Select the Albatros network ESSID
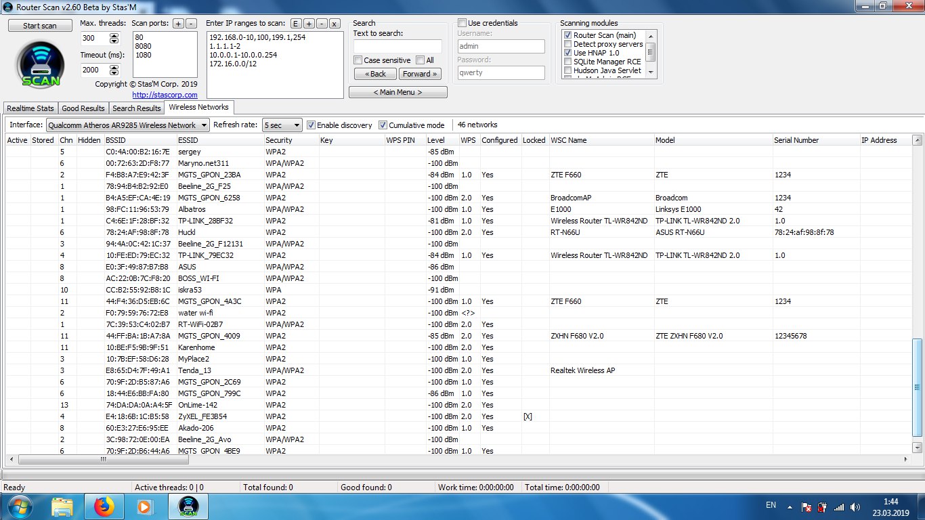925x520 pixels. 192,209
